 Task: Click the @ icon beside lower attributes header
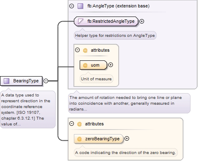click(79, 124)
